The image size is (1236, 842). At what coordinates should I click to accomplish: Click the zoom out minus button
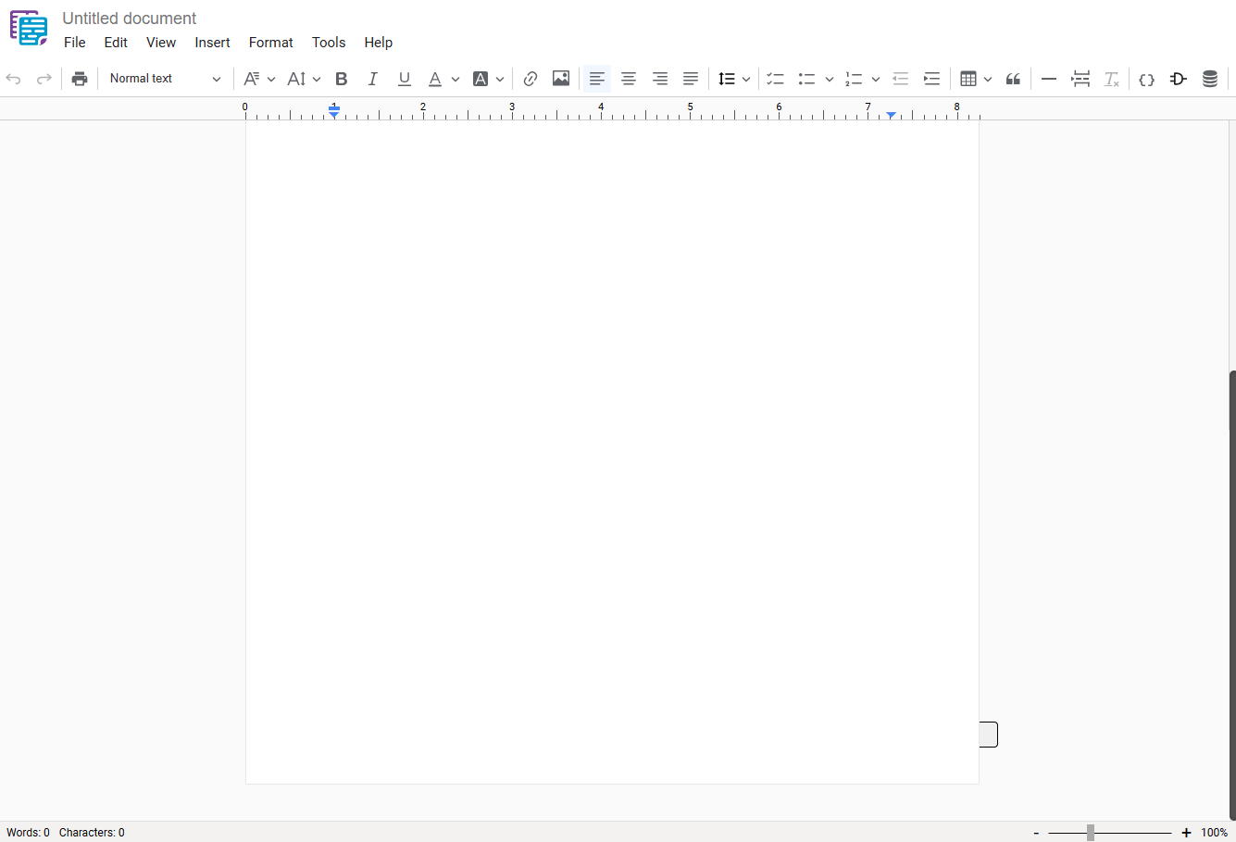1036,833
